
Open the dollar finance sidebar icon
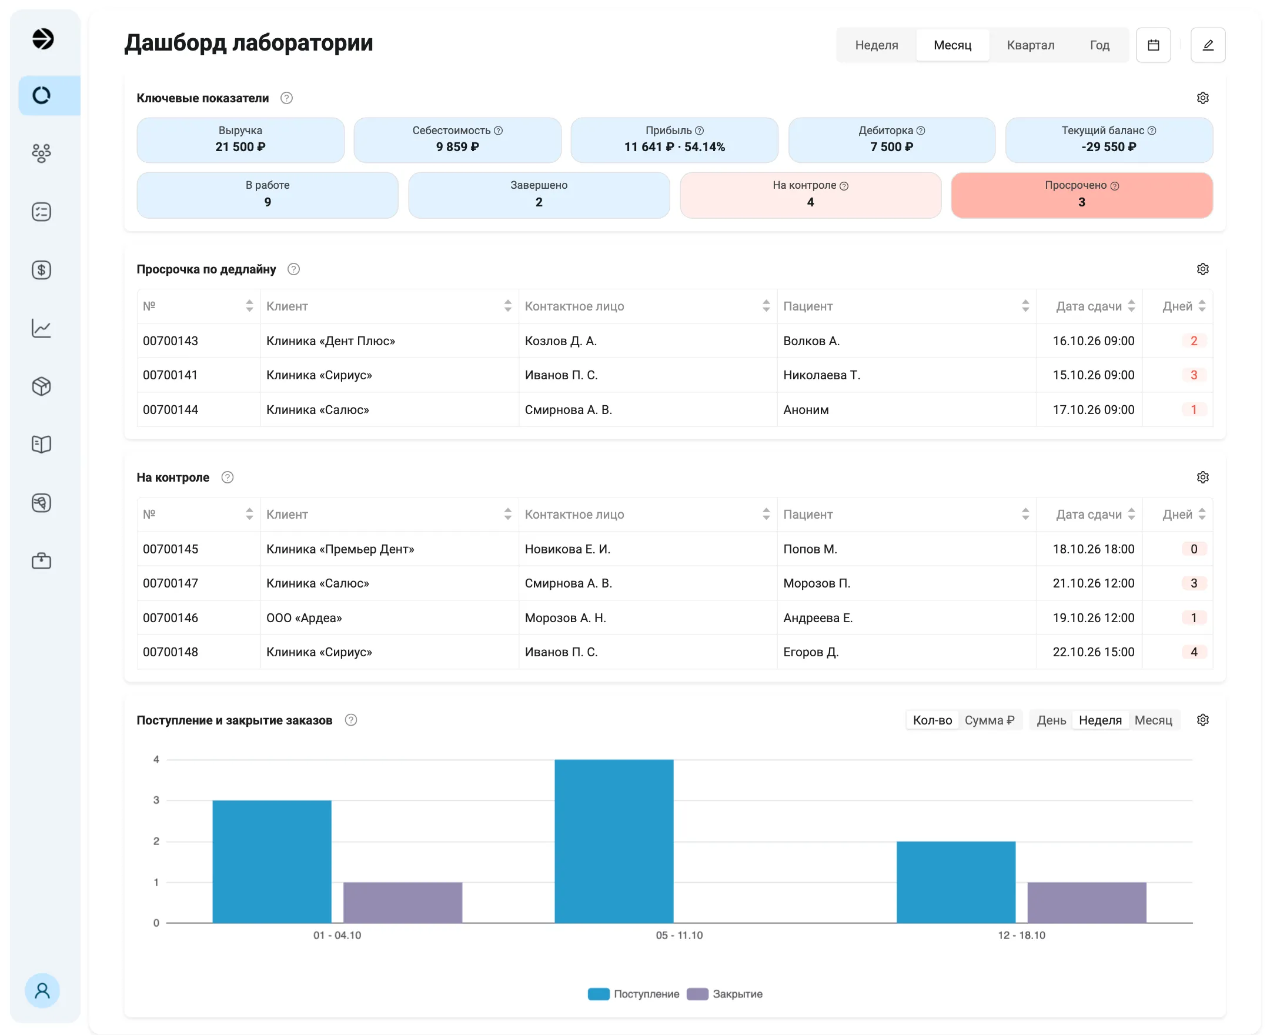pos(42,270)
